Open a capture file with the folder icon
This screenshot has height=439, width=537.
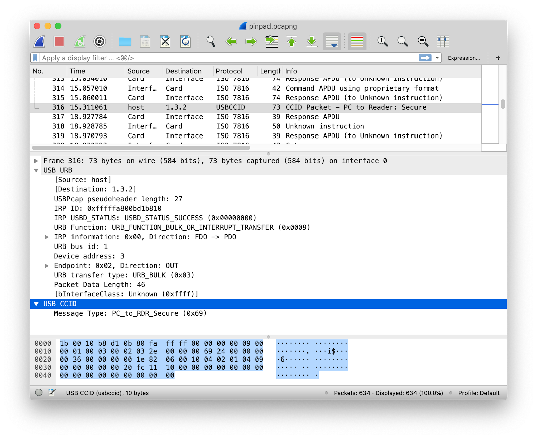click(x=125, y=42)
